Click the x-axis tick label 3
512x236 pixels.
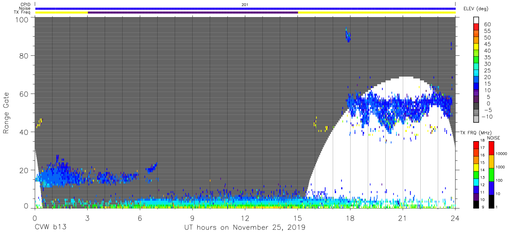87,218
